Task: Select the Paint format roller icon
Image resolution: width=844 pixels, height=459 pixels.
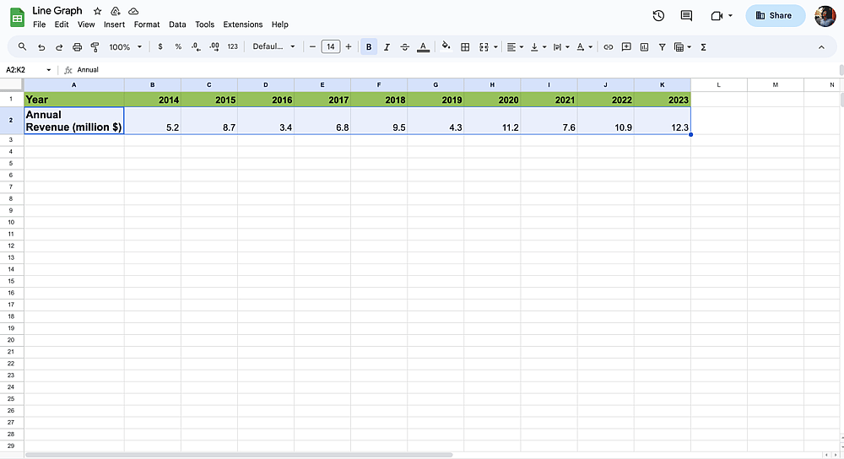Action: (x=95, y=47)
